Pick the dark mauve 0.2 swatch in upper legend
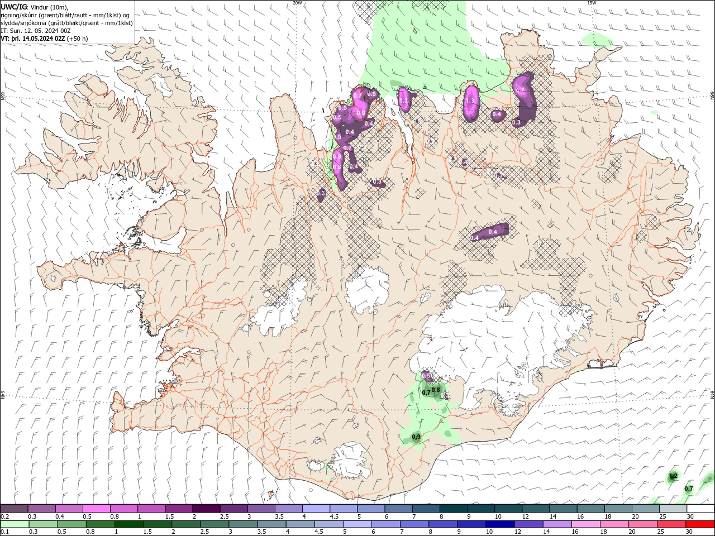The image size is (715, 536). pyautogui.click(x=14, y=509)
